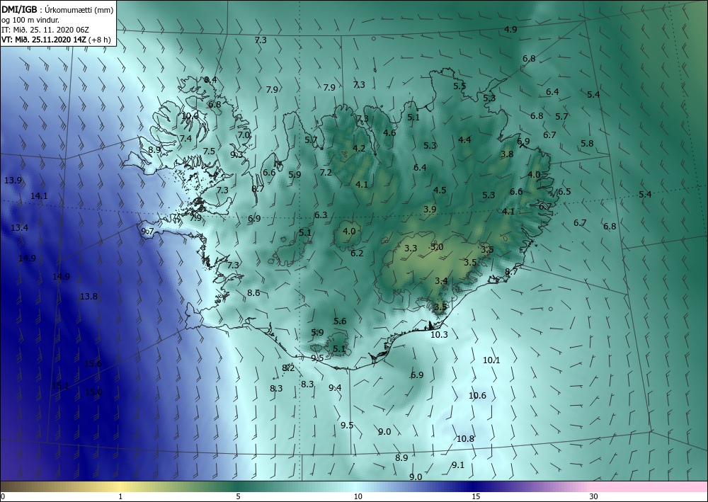Select the 7.0 value on the map

point(244,135)
